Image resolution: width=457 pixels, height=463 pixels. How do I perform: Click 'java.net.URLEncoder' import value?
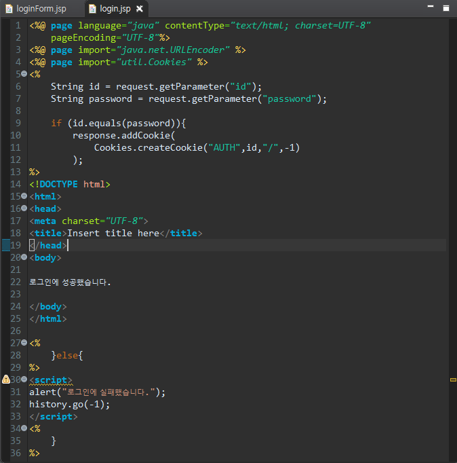173,50
